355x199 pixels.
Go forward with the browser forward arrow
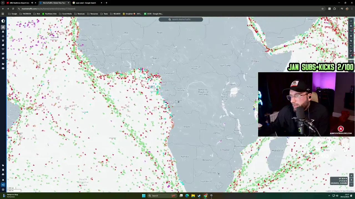click(x=8, y=9)
